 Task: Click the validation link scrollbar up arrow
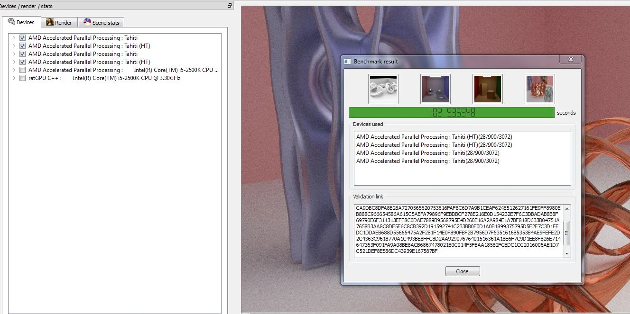(566, 209)
